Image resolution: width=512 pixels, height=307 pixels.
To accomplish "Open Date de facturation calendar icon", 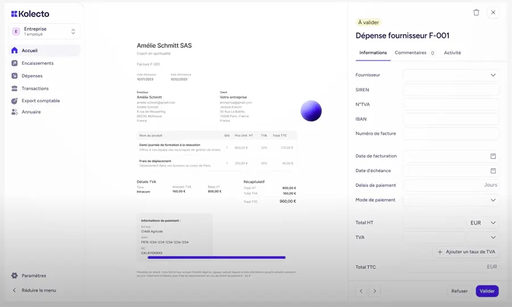I will click(x=493, y=156).
